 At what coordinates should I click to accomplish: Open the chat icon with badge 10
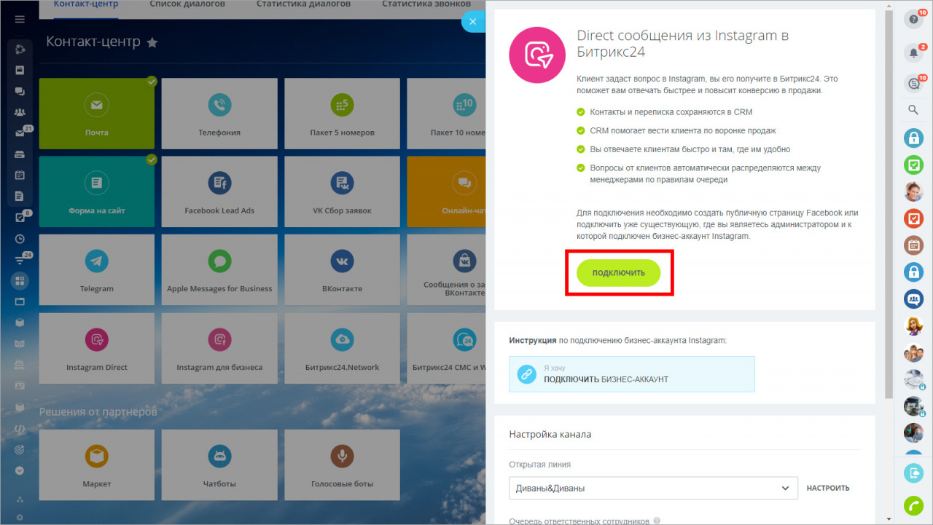click(913, 84)
